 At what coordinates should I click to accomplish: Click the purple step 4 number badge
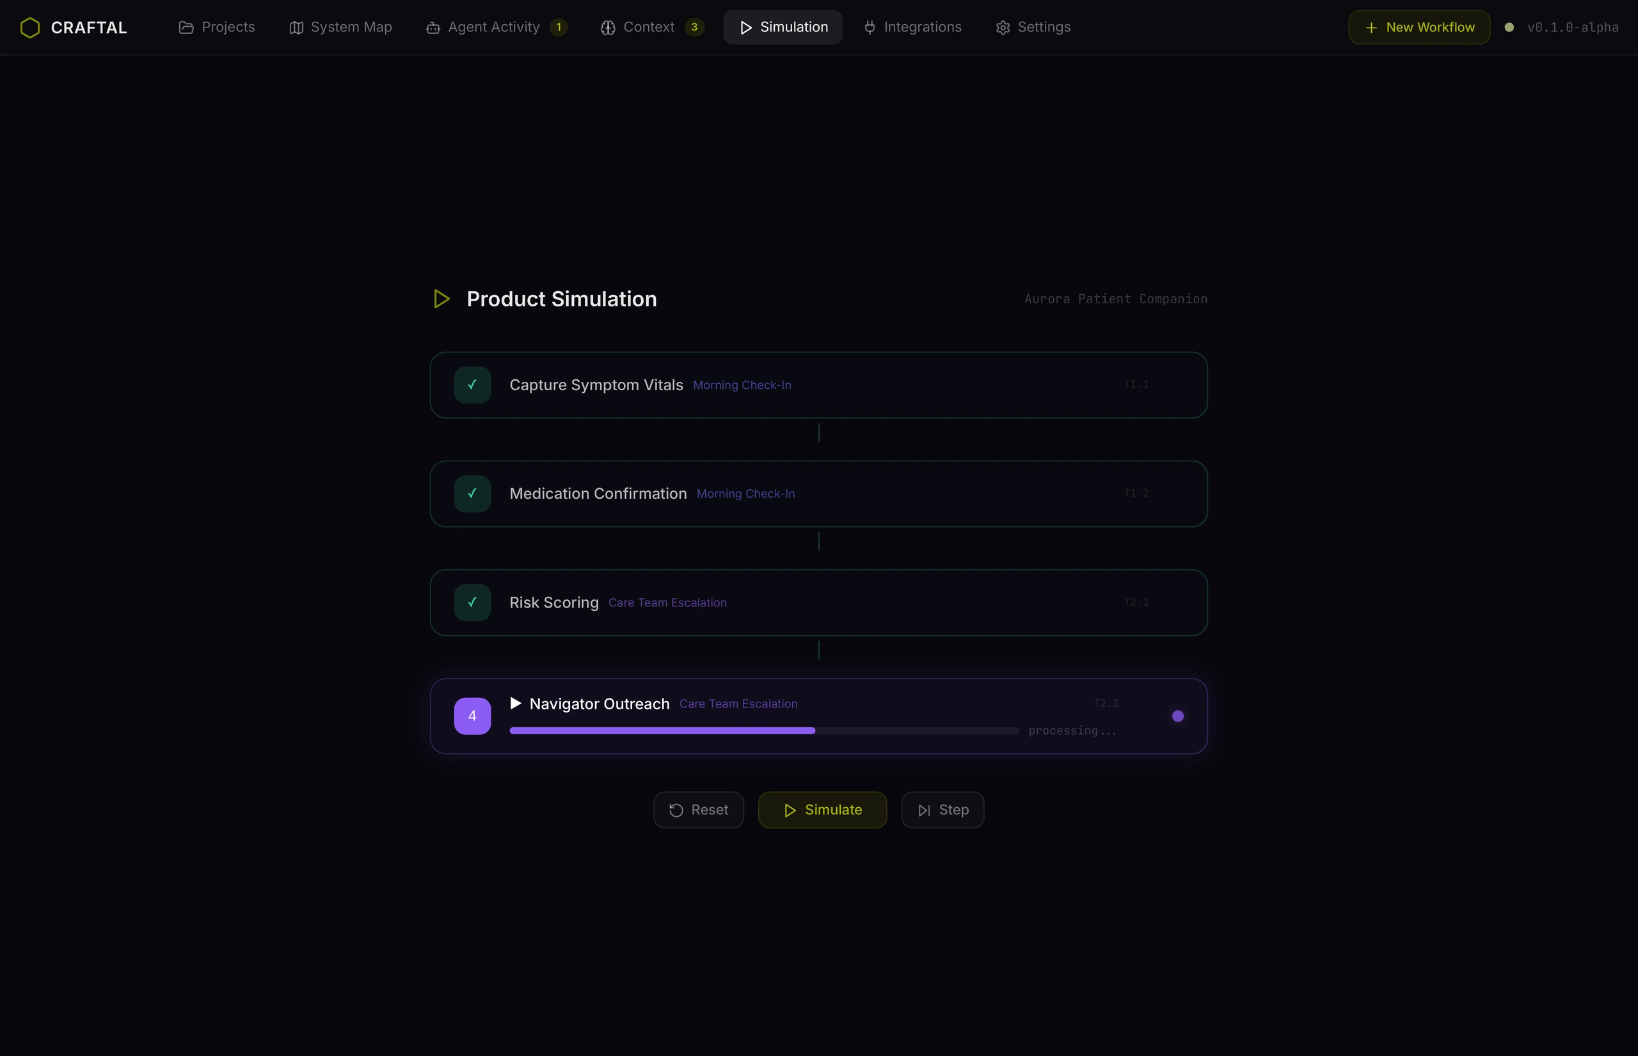point(473,716)
